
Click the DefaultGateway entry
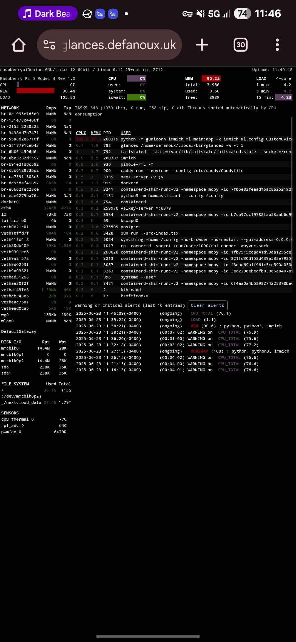[19, 331]
